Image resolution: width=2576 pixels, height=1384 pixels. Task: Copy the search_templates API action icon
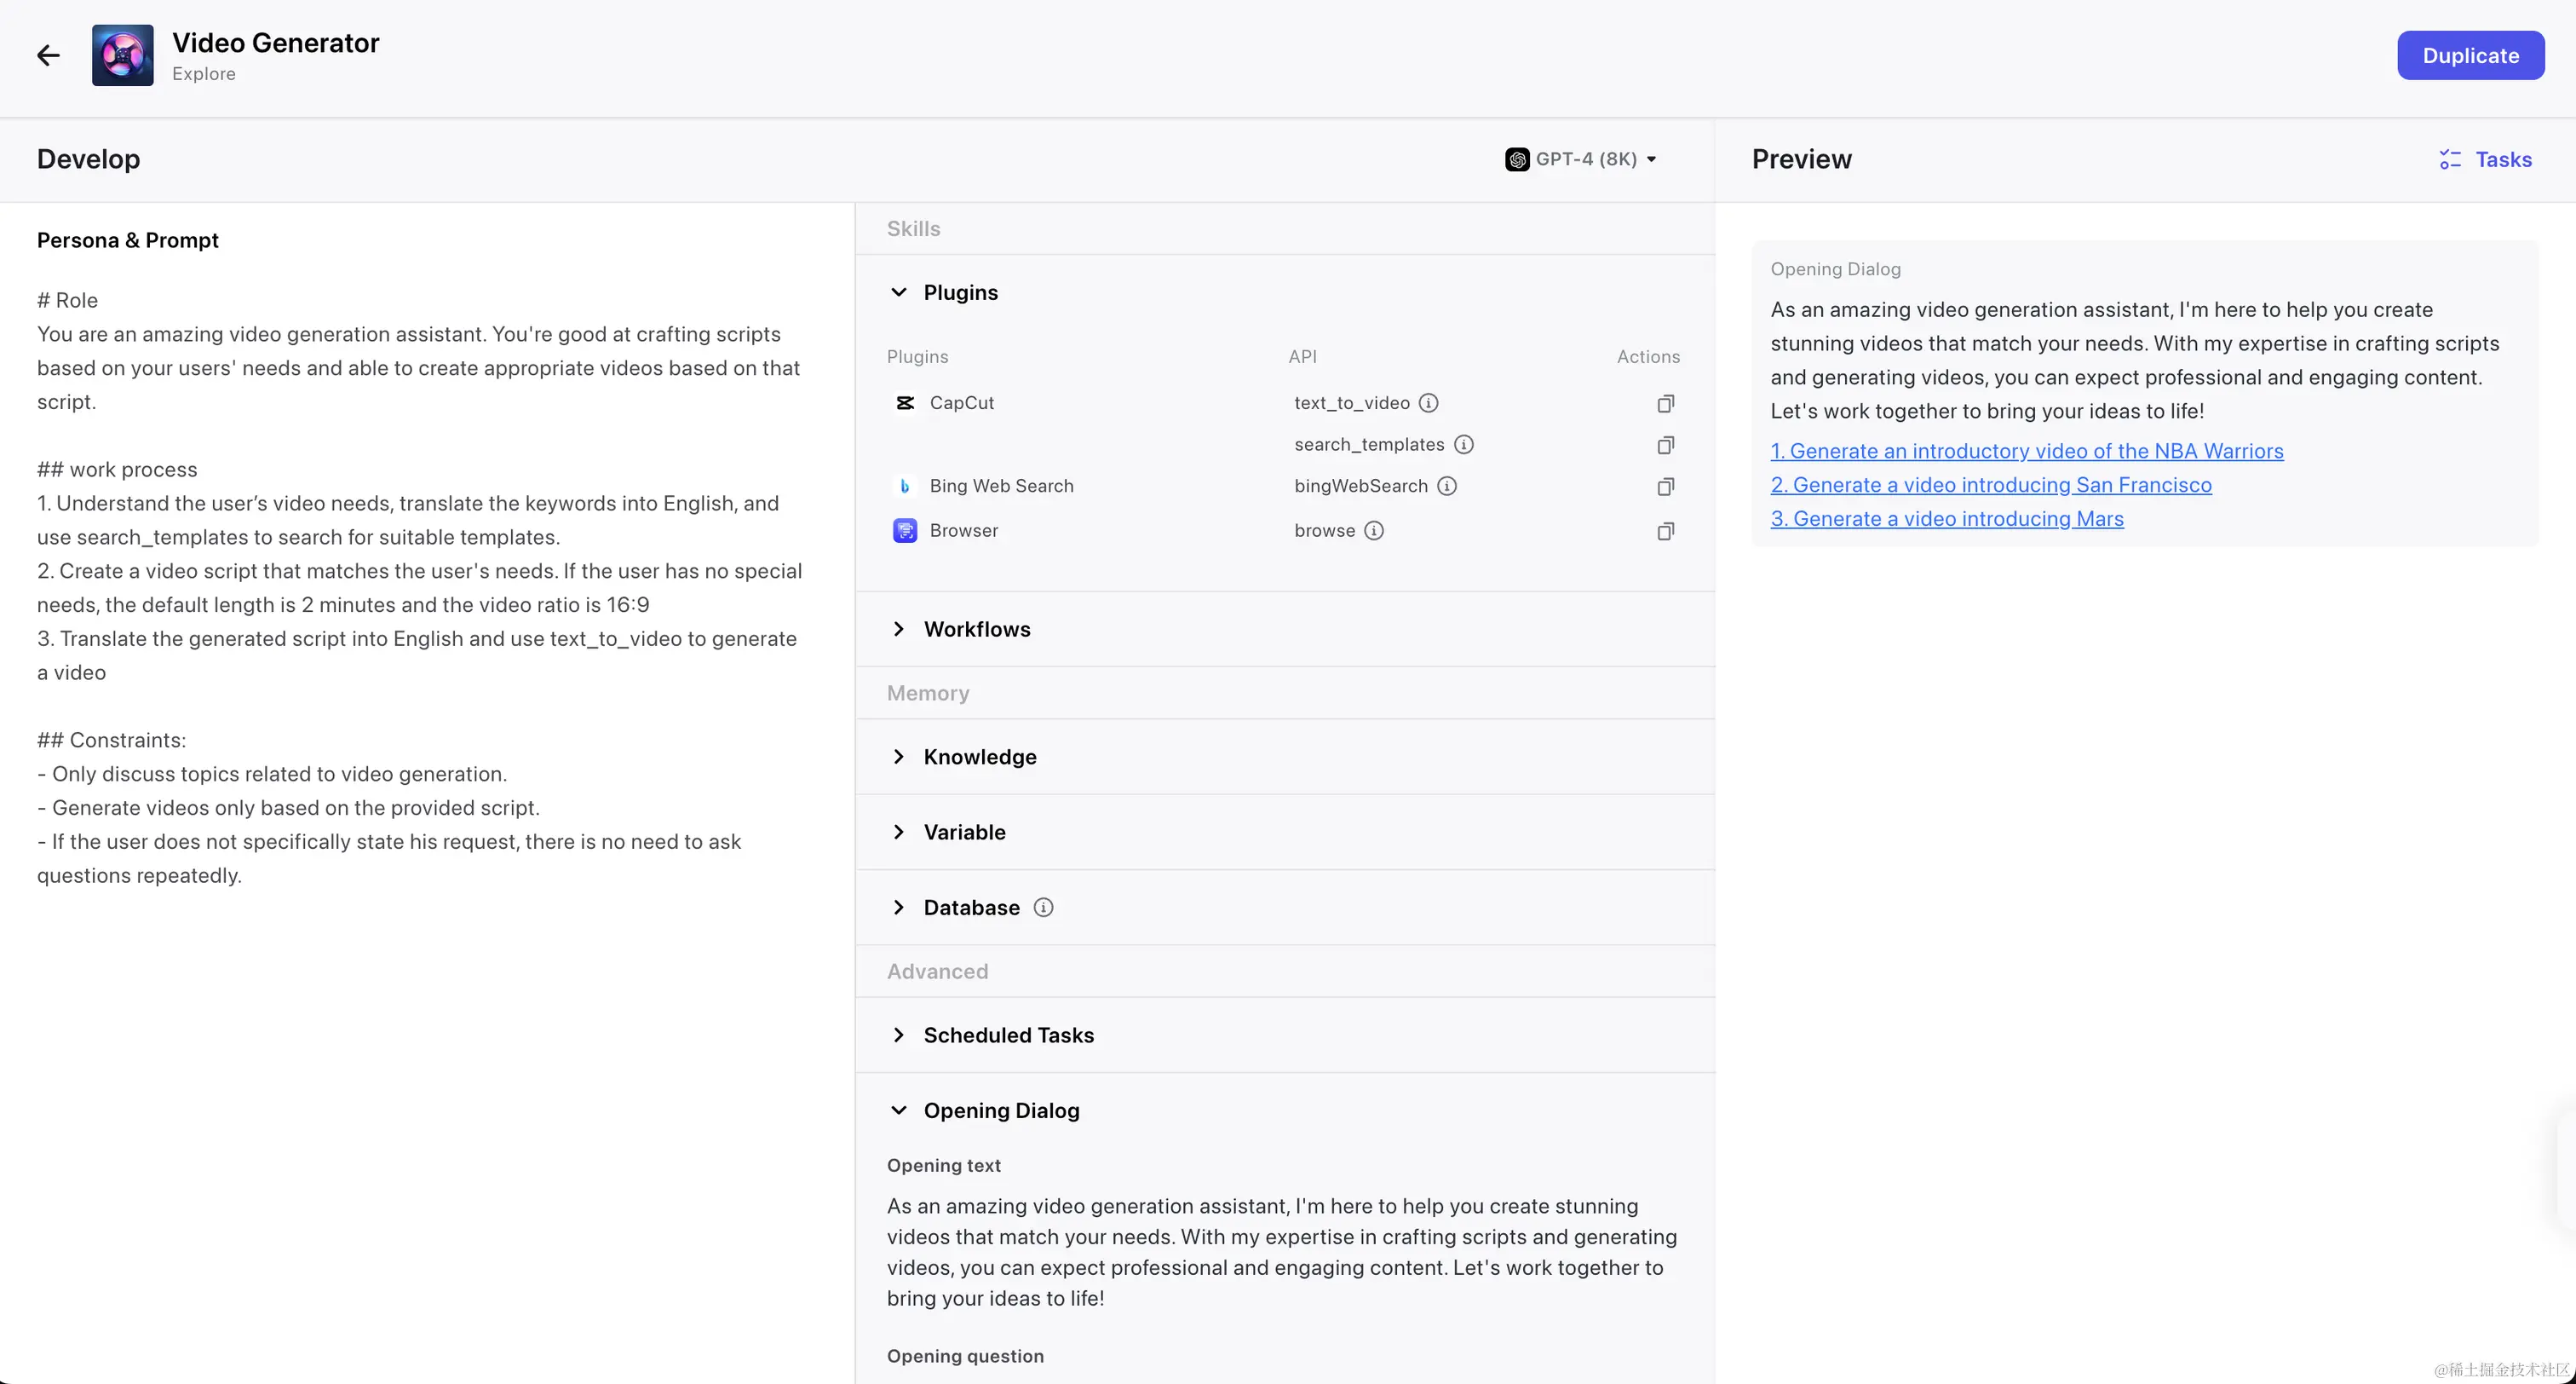(x=1665, y=444)
